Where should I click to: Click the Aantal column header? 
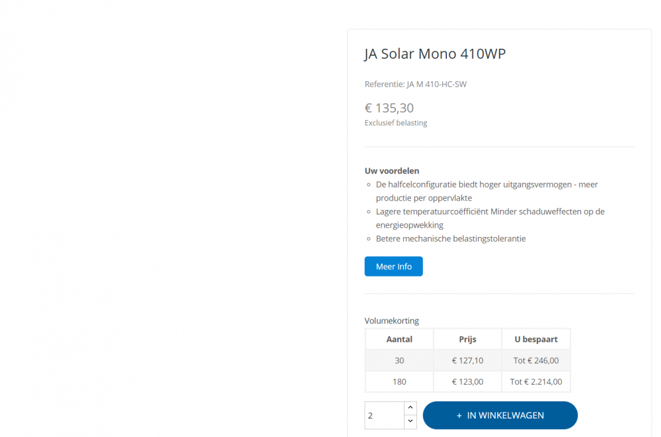399,339
